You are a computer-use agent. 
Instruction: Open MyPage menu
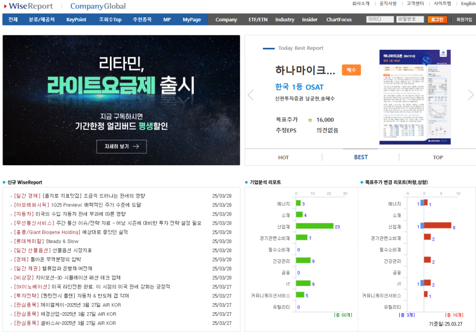click(192, 19)
